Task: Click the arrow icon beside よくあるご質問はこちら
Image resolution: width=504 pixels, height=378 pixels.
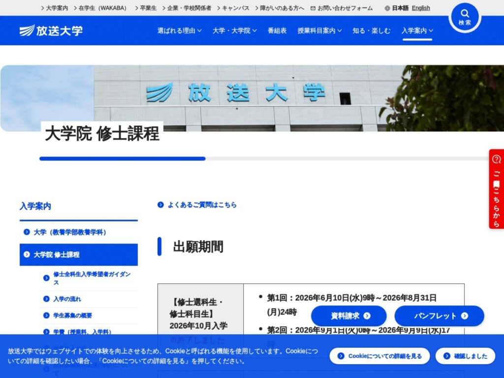Action: [160, 205]
